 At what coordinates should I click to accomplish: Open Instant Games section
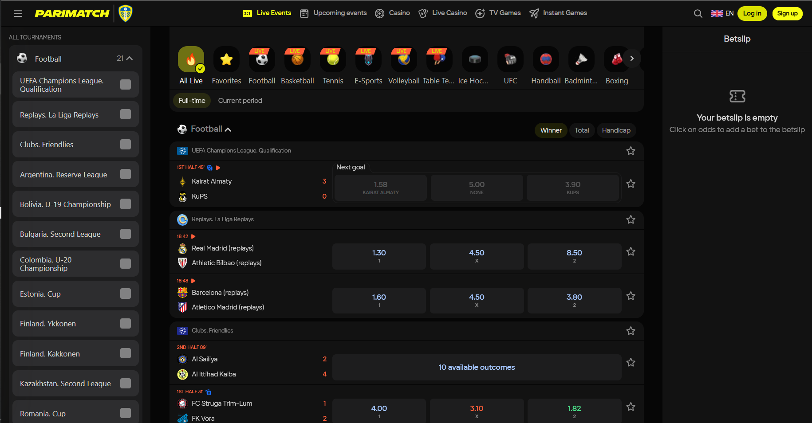click(x=558, y=13)
